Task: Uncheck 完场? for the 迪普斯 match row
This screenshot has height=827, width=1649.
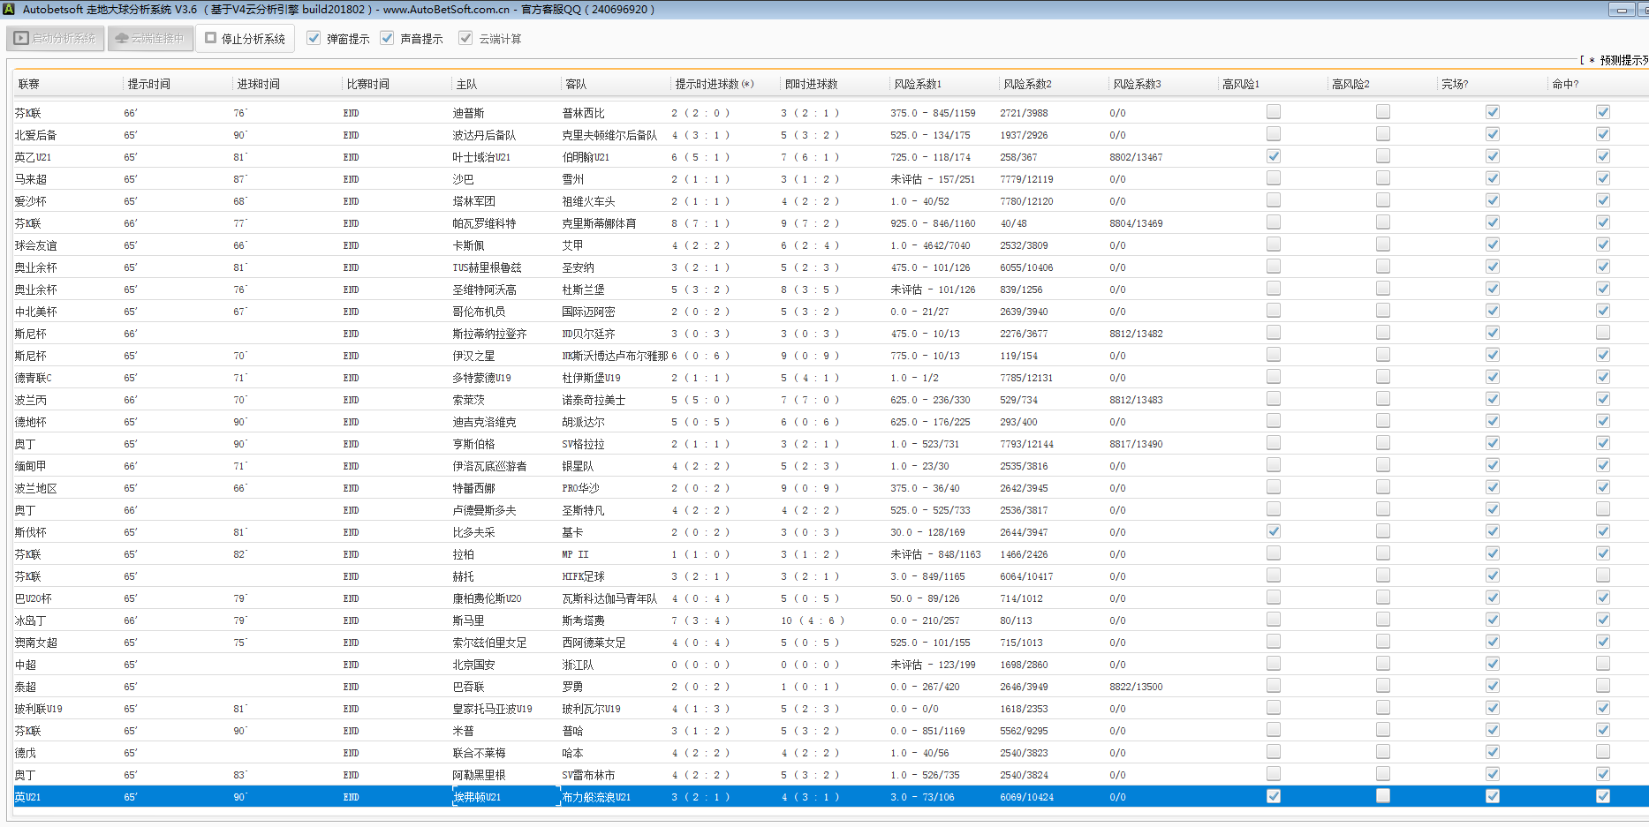Action: [x=1492, y=112]
